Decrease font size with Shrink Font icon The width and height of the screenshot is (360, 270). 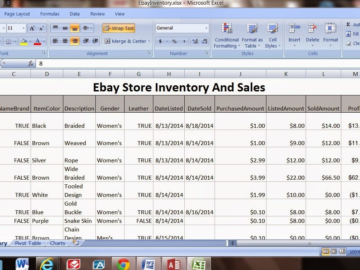click(41, 28)
